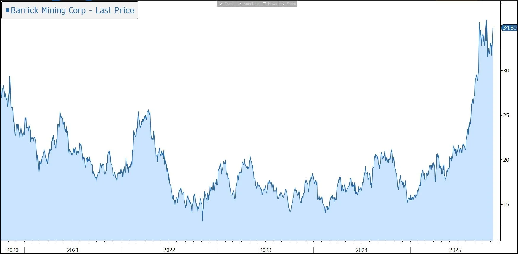The image size is (518, 254).
Task: Select the 2023 year label
Action: click(x=266, y=250)
